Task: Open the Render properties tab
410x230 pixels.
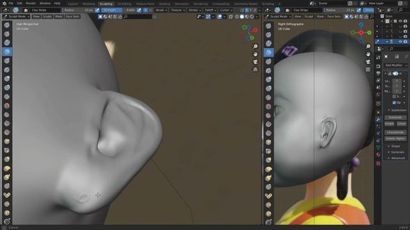Action: [x=378, y=66]
